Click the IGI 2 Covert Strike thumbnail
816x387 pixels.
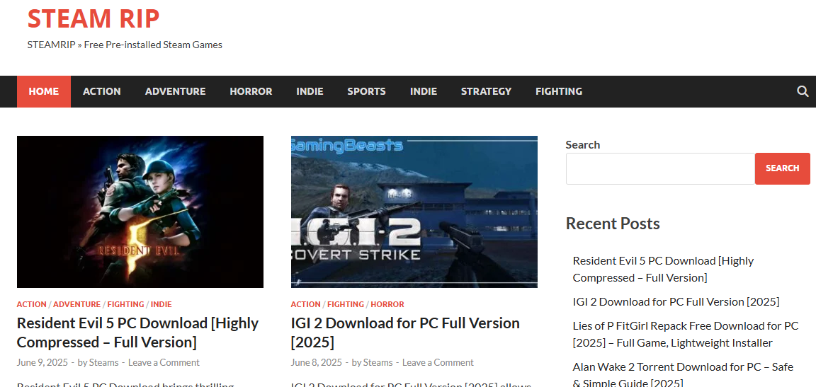pos(414,212)
